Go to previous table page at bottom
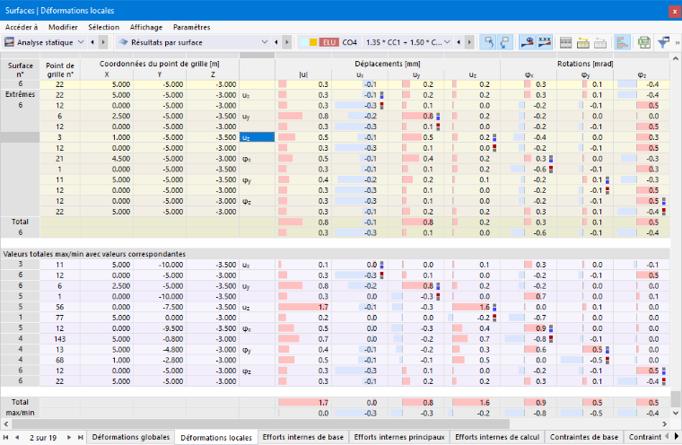Screen dimensions: 682x445 point(17,437)
